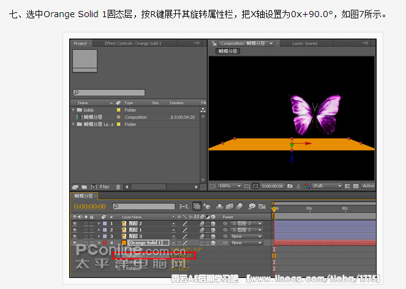The width and height of the screenshot is (406, 289).
Task: Click the 8 bpc color depth button
Action: (105, 187)
